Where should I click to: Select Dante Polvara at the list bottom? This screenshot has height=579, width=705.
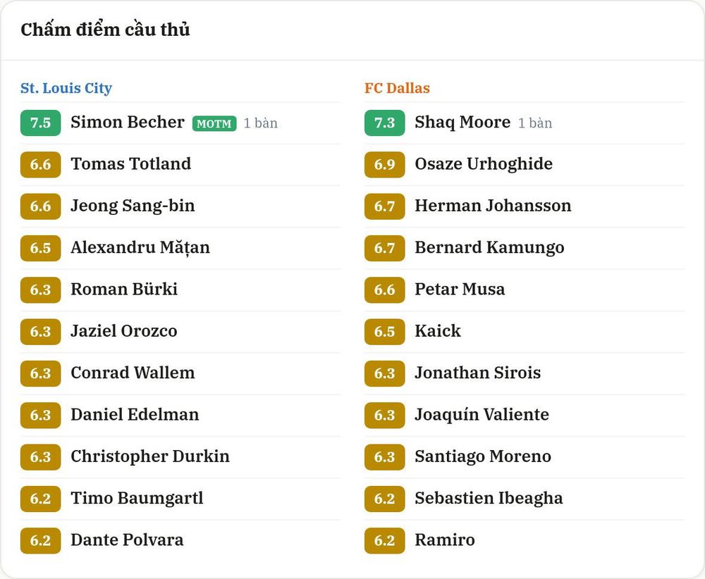[127, 540]
